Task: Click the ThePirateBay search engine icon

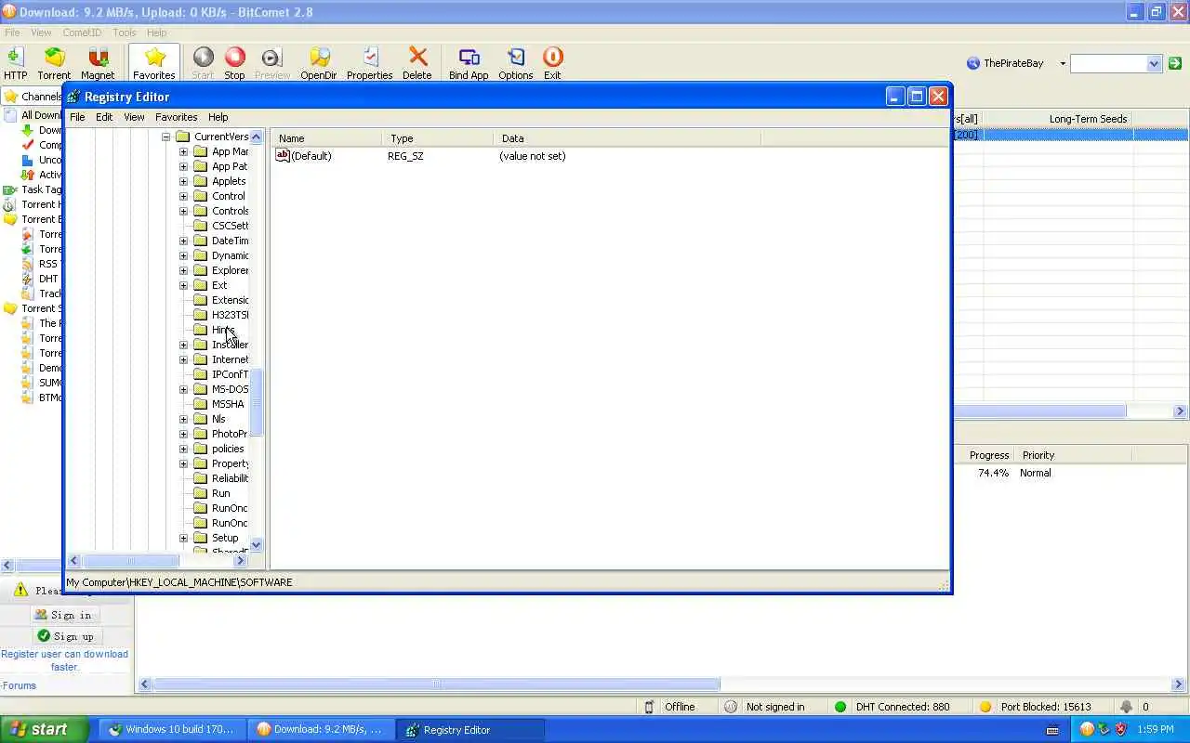Action: (x=973, y=63)
